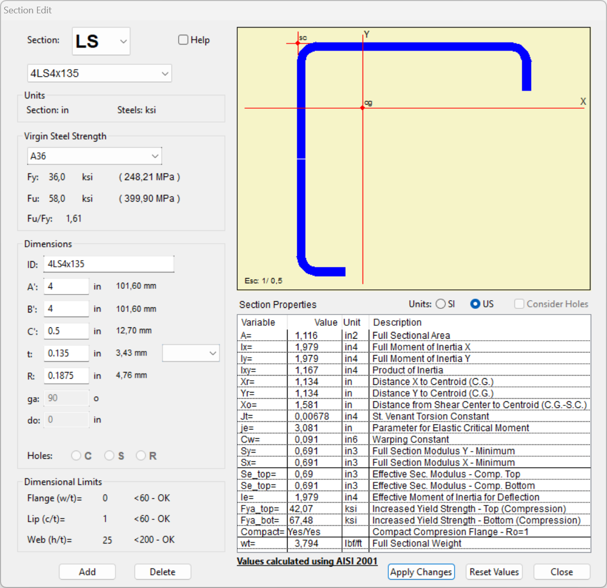The width and height of the screenshot is (607, 588).
Task: Enable the Help checkbox
Action: point(183,40)
